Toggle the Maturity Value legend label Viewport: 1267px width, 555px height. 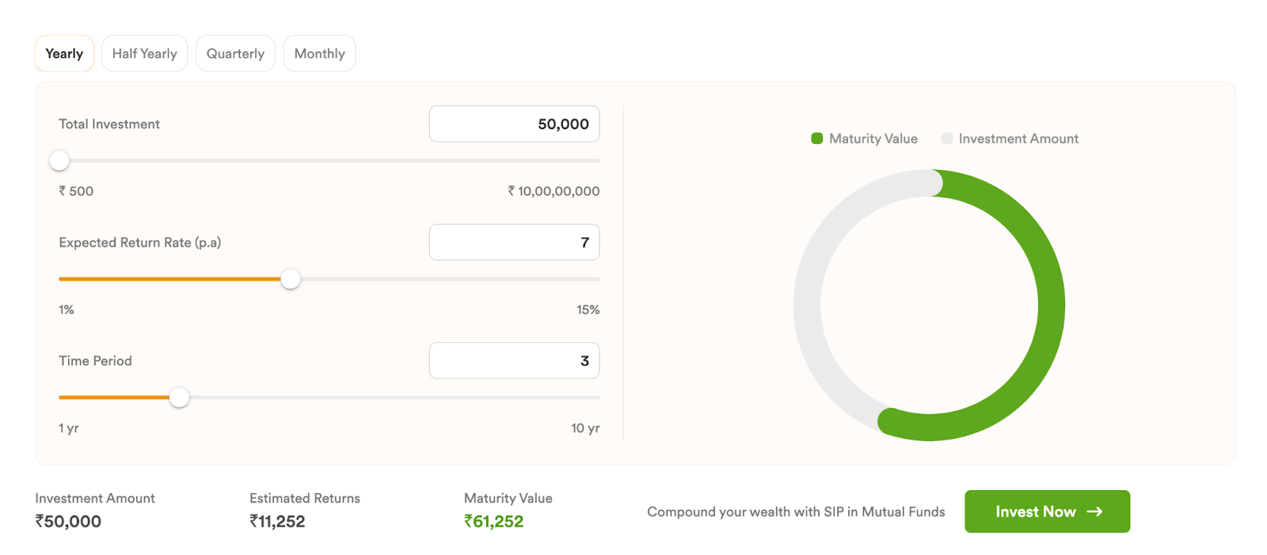(873, 138)
